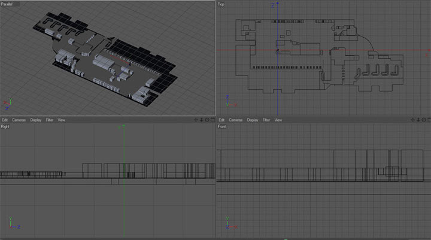Maximize the Right viewport with toggle icon
Image resolution: width=431 pixels, height=240 pixels.
click(x=212, y=120)
